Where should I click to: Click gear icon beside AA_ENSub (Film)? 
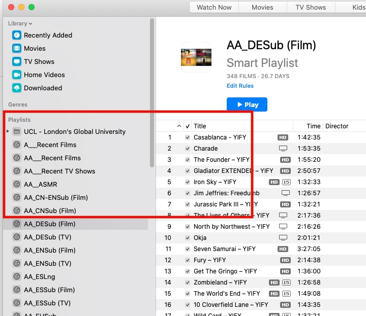point(17,250)
